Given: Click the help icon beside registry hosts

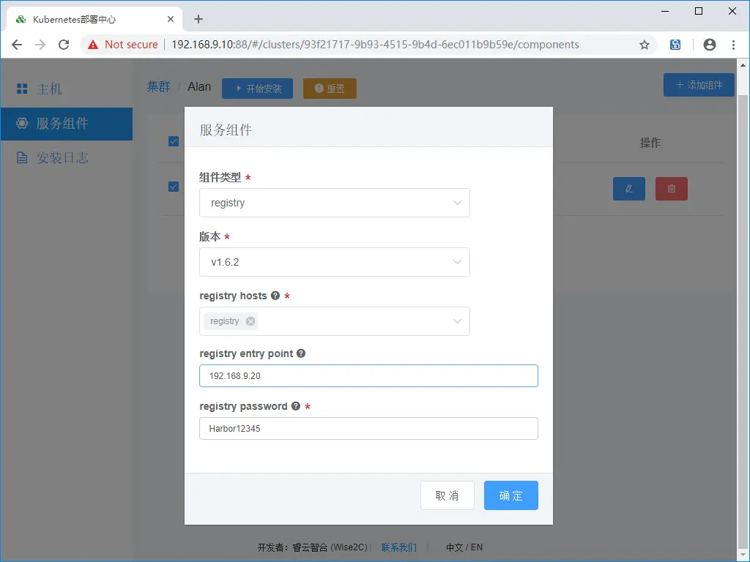Looking at the screenshot, I should click(275, 296).
